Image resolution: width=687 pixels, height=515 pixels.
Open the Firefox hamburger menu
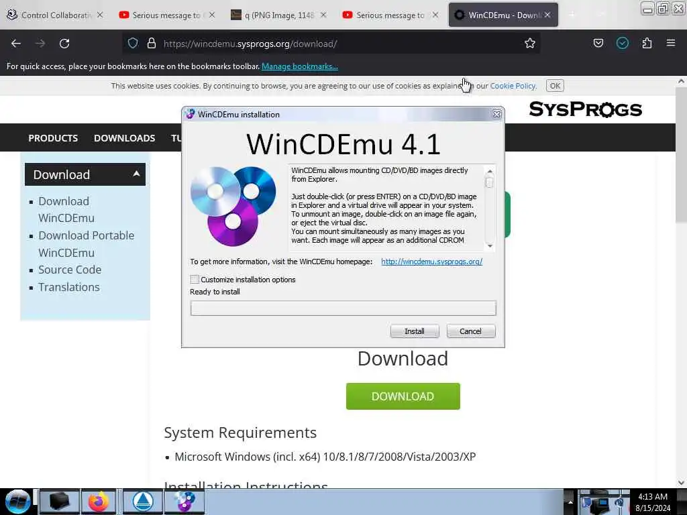click(x=670, y=43)
